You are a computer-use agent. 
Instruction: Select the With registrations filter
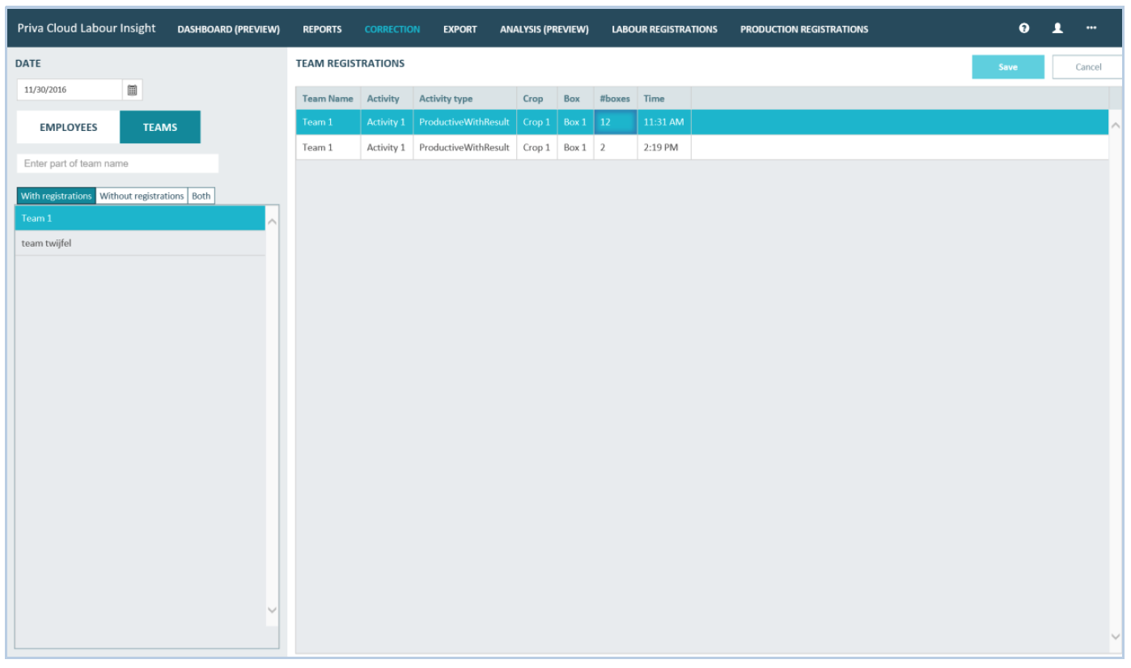point(57,196)
